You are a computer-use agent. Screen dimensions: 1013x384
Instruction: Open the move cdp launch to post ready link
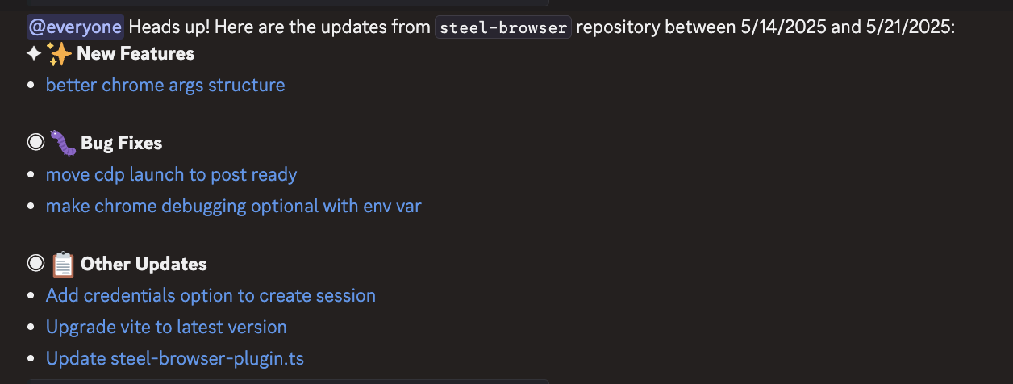coord(171,174)
